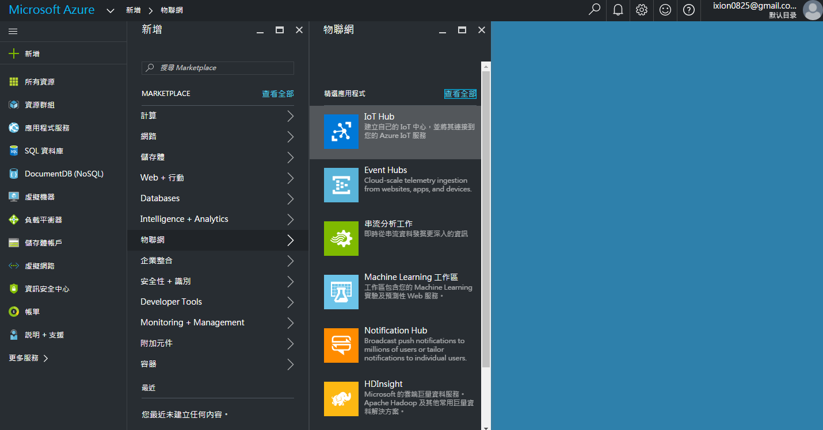Open 儲存體帳戶 icon
This screenshot has width=823, height=430.
coord(14,243)
